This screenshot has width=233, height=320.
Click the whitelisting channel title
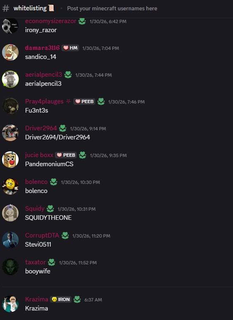pyautogui.click(x=30, y=8)
